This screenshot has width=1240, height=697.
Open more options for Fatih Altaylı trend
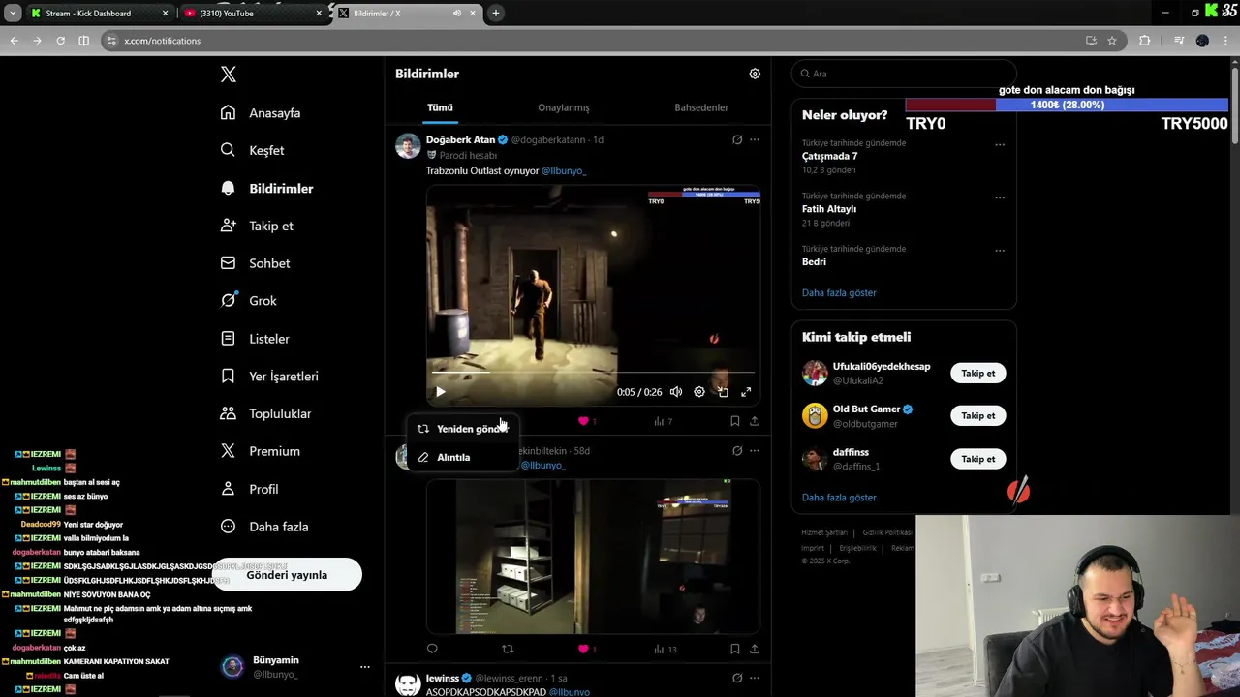tap(1000, 197)
